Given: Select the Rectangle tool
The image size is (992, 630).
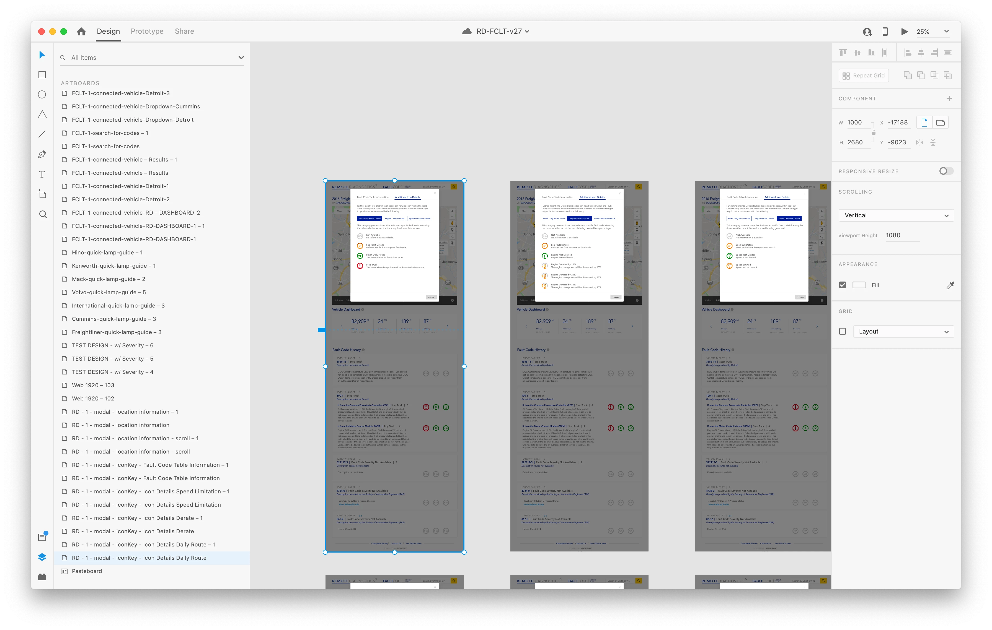Looking at the screenshot, I should 42,74.
